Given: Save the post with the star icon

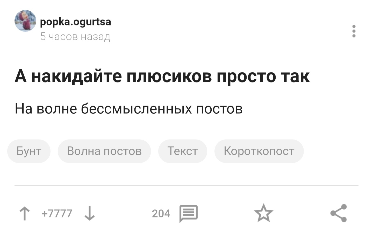Looking at the screenshot, I should coord(263,213).
